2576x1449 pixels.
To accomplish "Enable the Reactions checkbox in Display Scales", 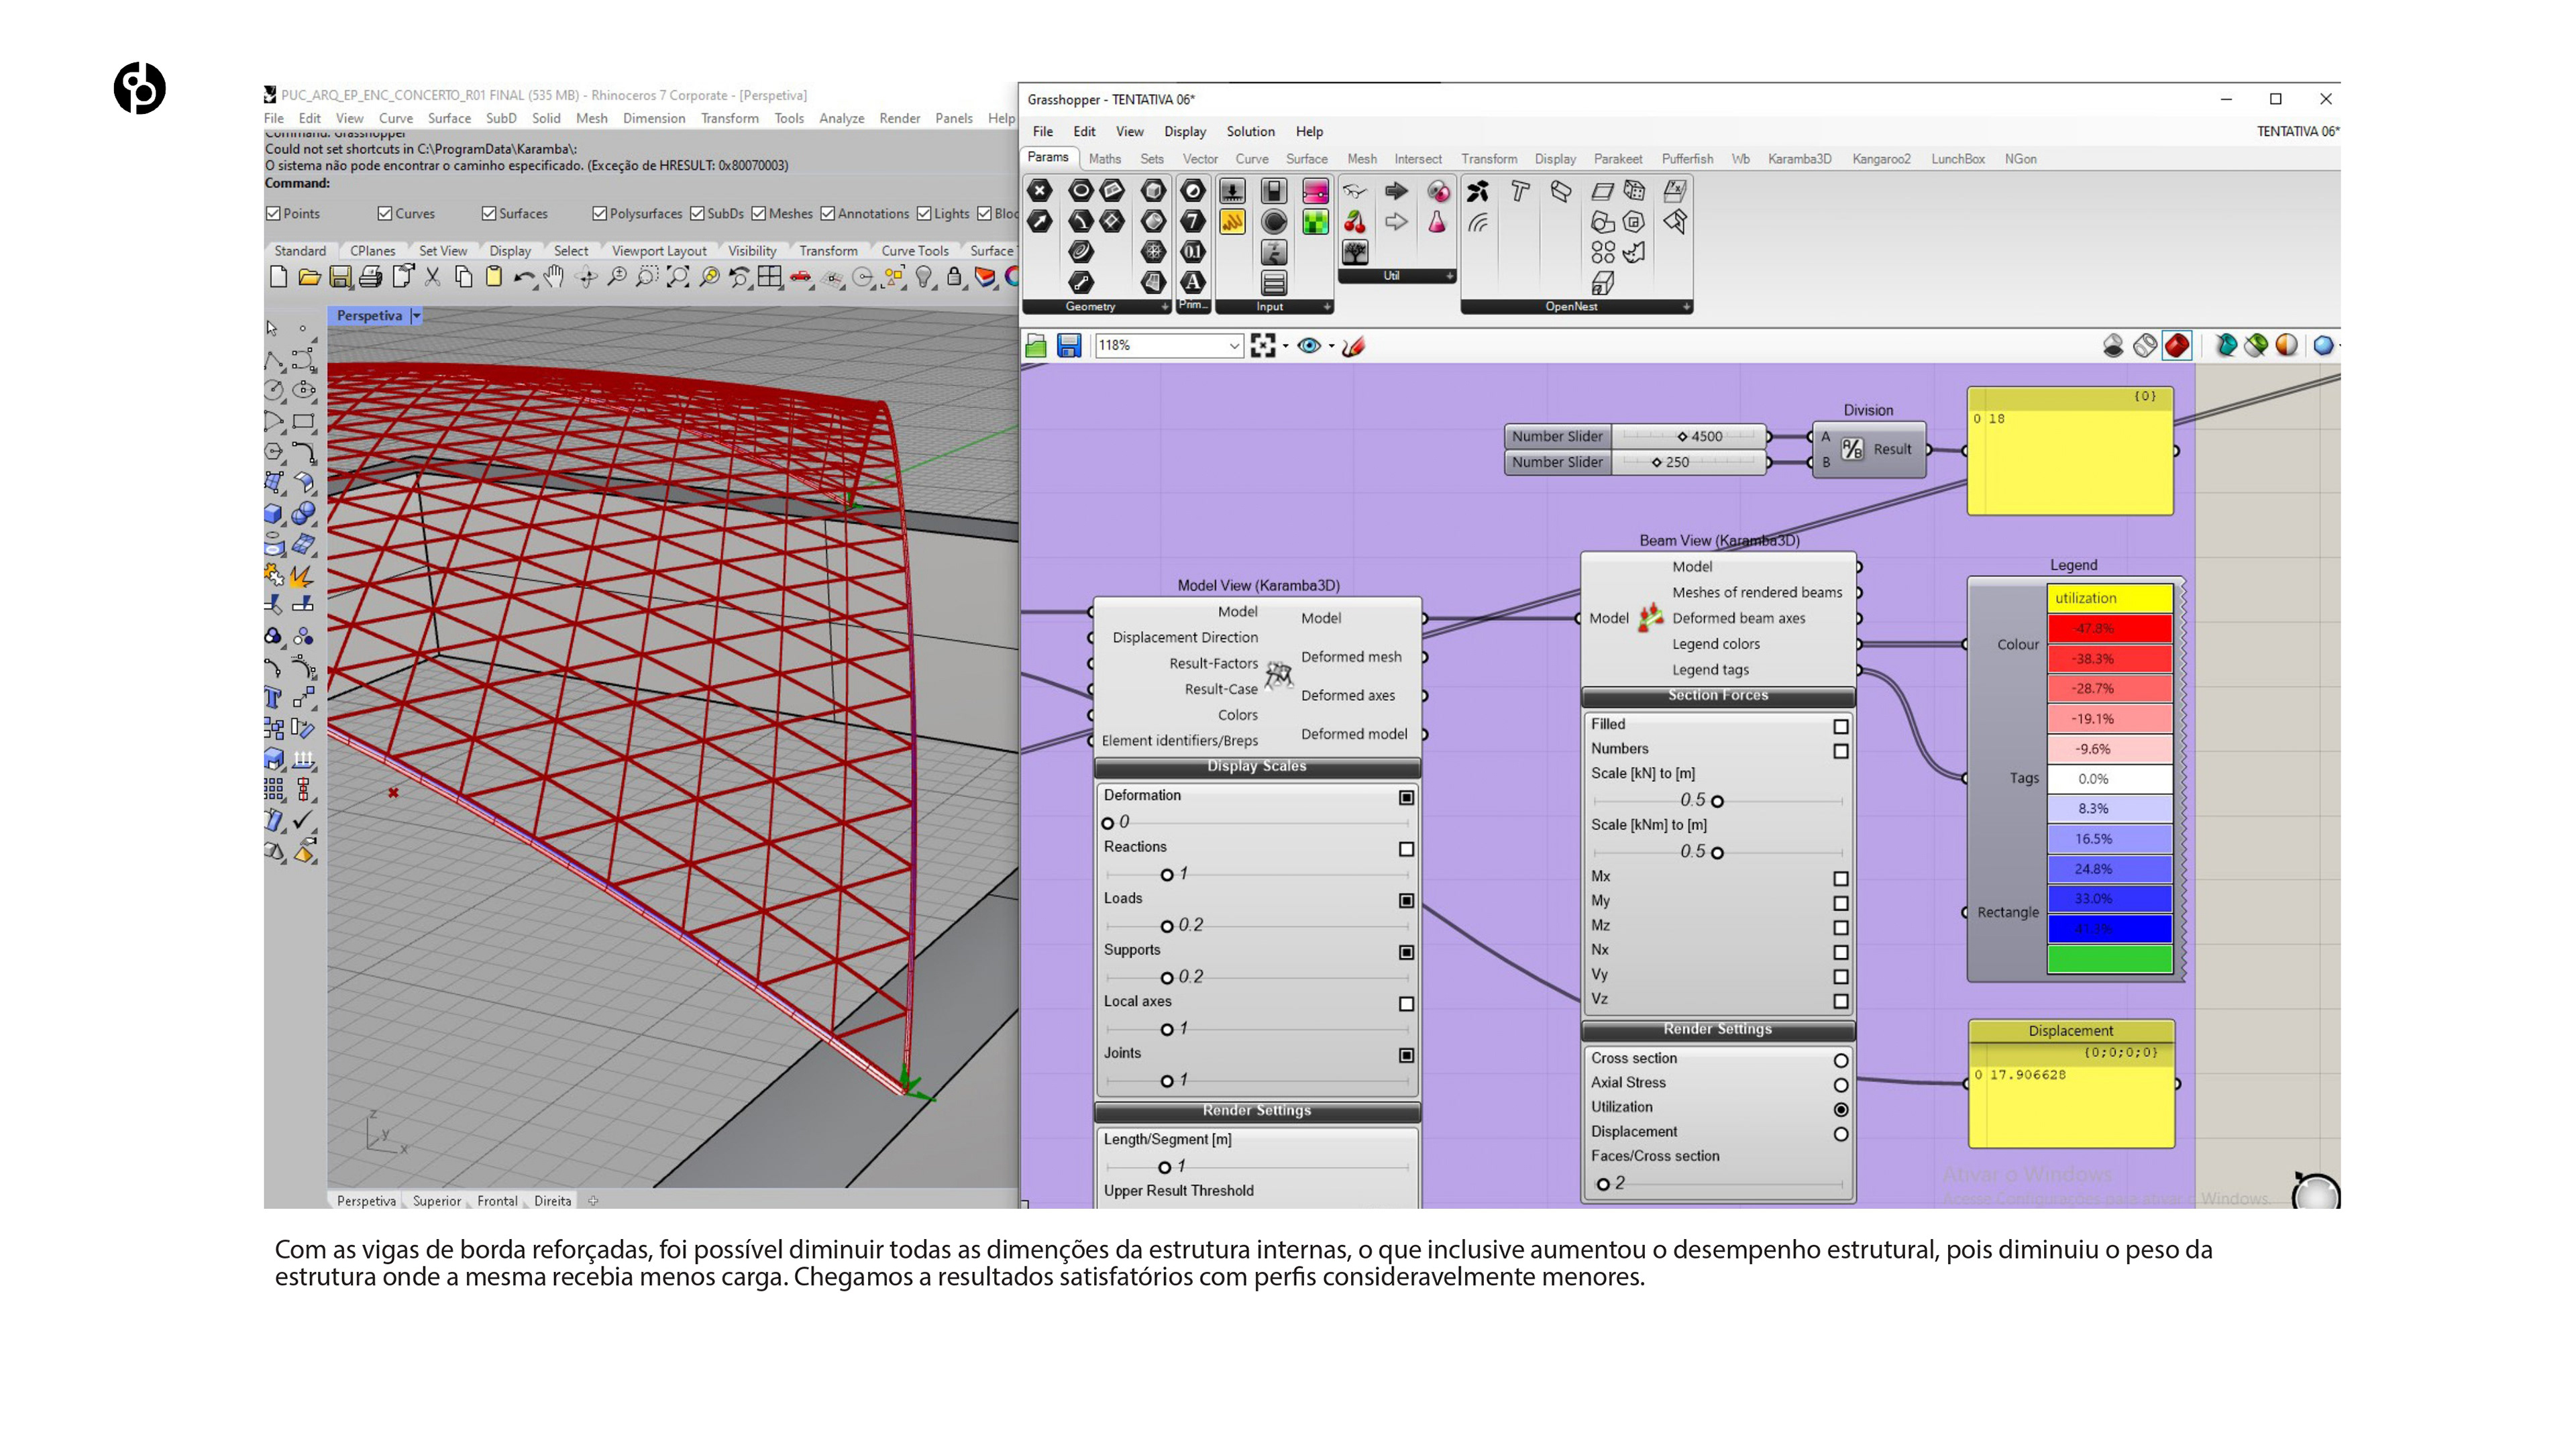I will 1406,849.
